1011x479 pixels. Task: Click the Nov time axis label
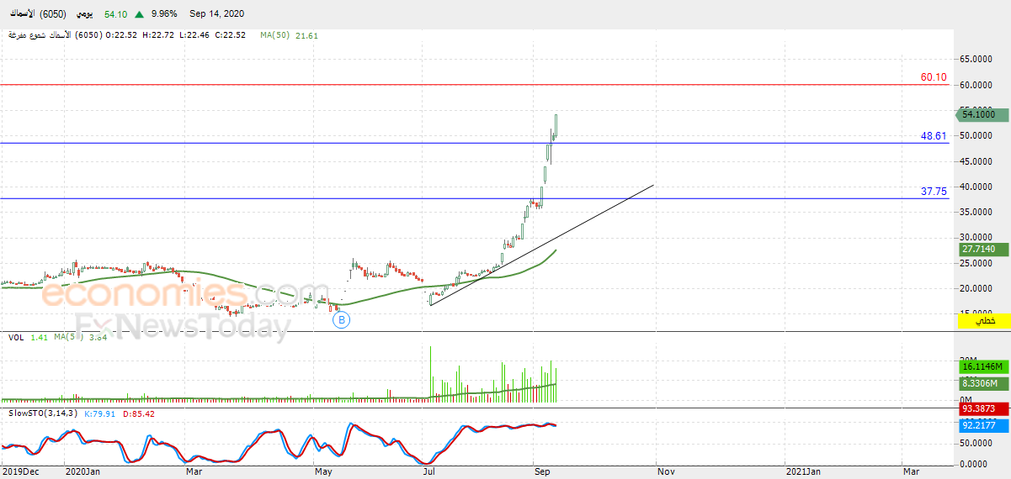coord(667,472)
